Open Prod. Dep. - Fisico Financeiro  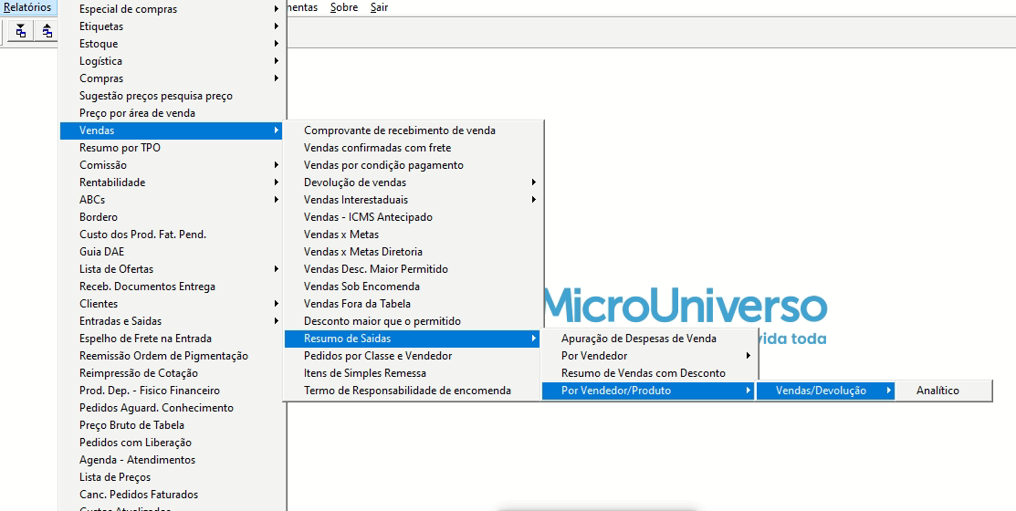tap(172, 391)
